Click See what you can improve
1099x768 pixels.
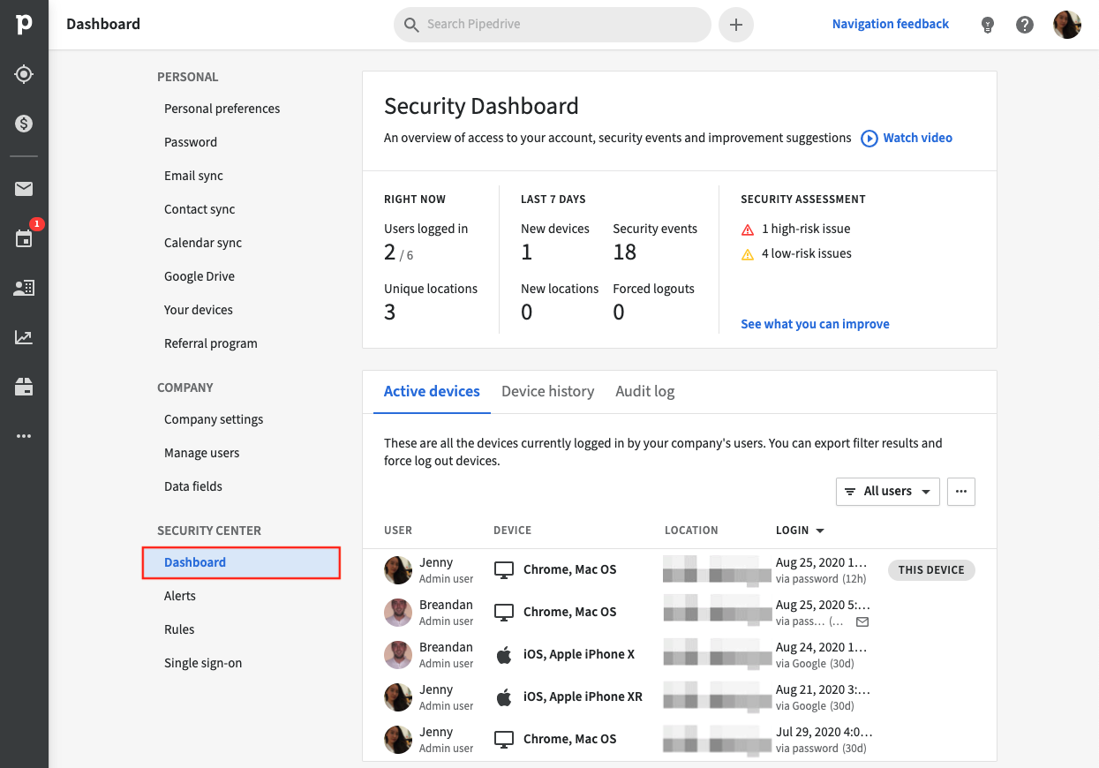click(815, 324)
